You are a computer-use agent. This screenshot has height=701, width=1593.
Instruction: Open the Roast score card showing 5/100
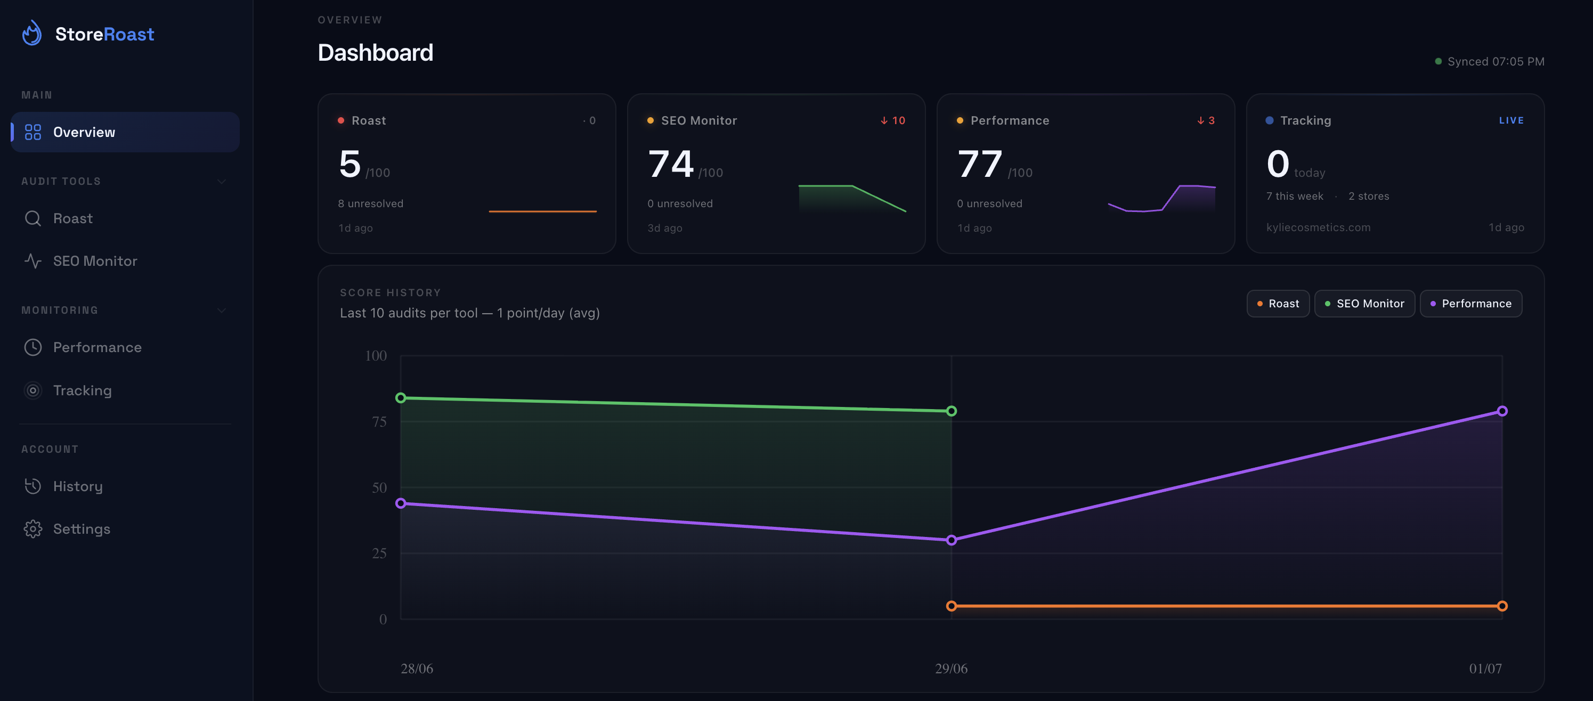(467, 174)
